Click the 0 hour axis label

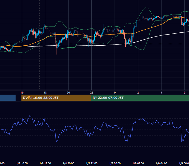tap(115, 93)
